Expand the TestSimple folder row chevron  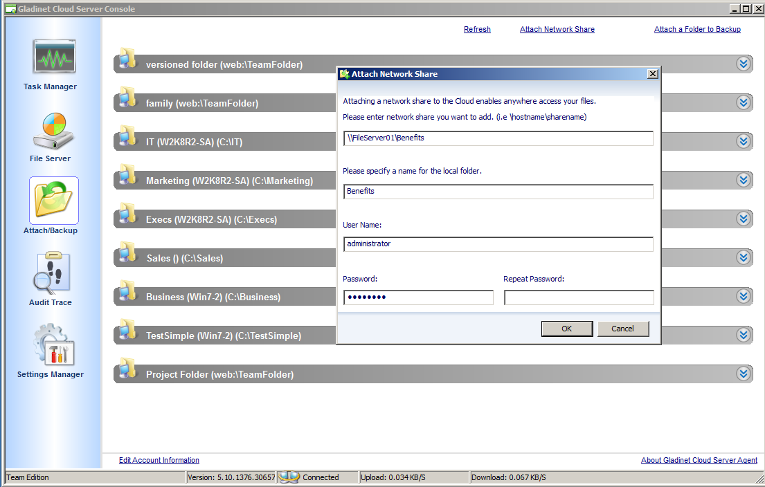click(x=744, y=335)
